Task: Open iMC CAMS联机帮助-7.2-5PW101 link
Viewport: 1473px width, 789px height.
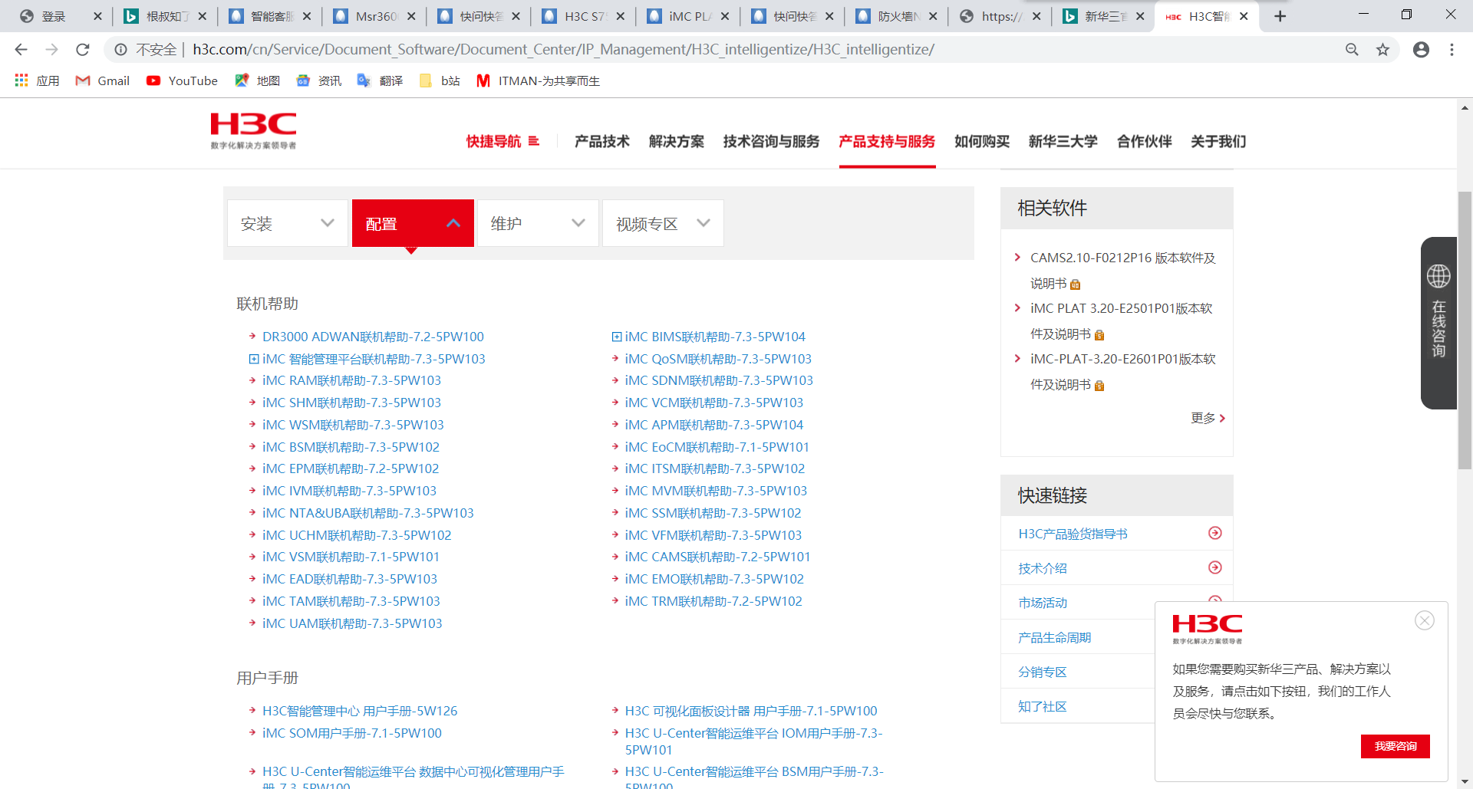Action: (x=717, y=557)
